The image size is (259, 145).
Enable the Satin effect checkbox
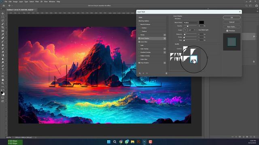pyautogui.click(x=139, y=46)
